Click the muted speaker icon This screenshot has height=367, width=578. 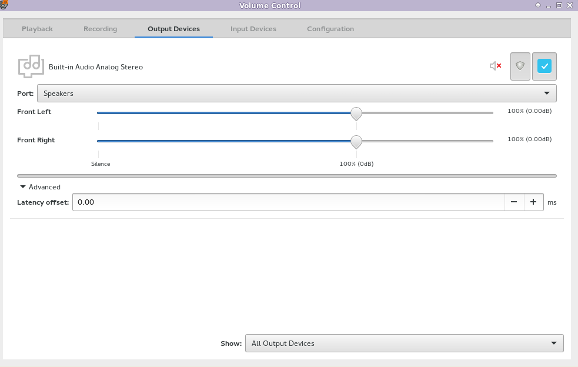pos(495,66)
